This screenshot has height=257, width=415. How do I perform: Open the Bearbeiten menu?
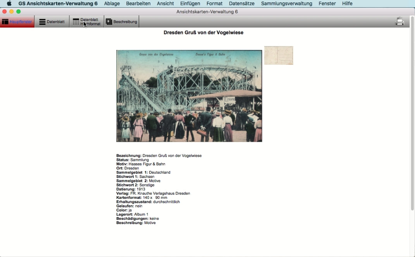138,3
